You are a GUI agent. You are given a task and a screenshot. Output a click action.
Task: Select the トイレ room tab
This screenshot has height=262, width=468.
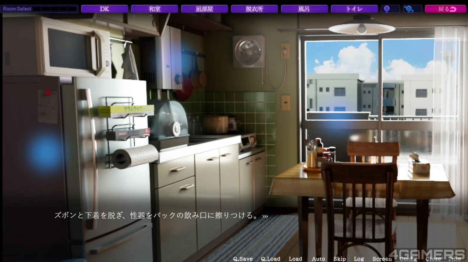click(x=355, y=9)
